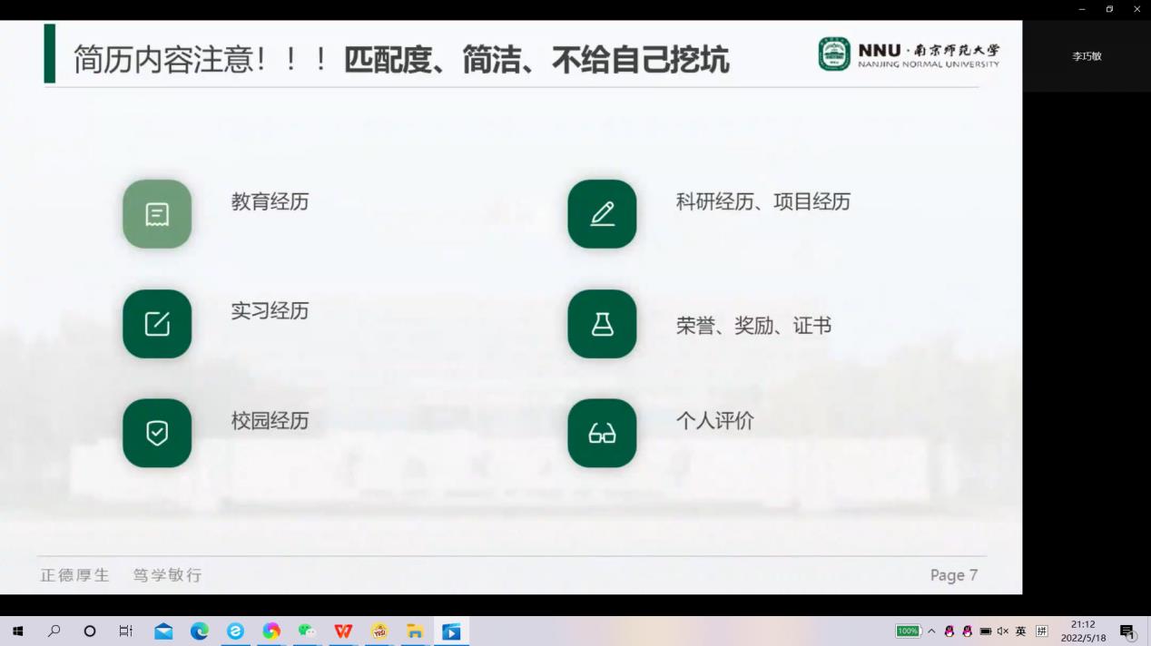Click the 个人评价 label
1151x646 pixels.
pyautogui.click(x=714, y=421)
